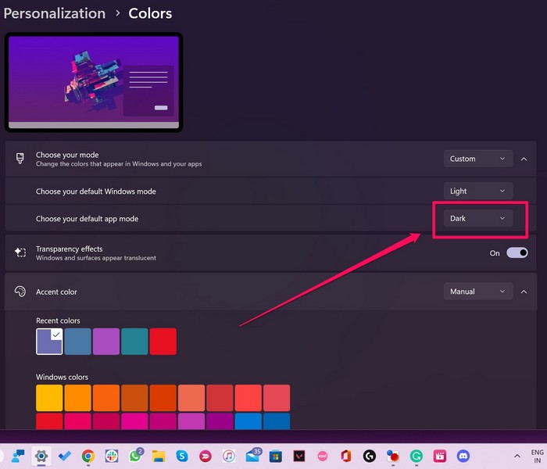Screen dimensions: 547x469
Task: Open Discord from the taskbar
Action: 463,456
